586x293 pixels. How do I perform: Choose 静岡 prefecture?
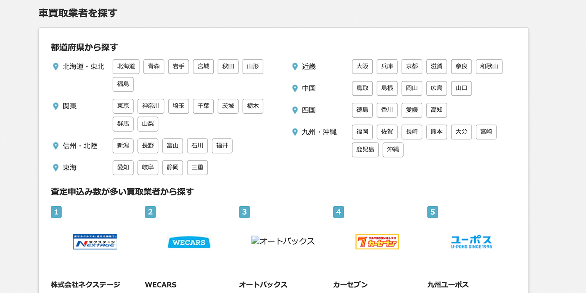(x=173, y=168)
